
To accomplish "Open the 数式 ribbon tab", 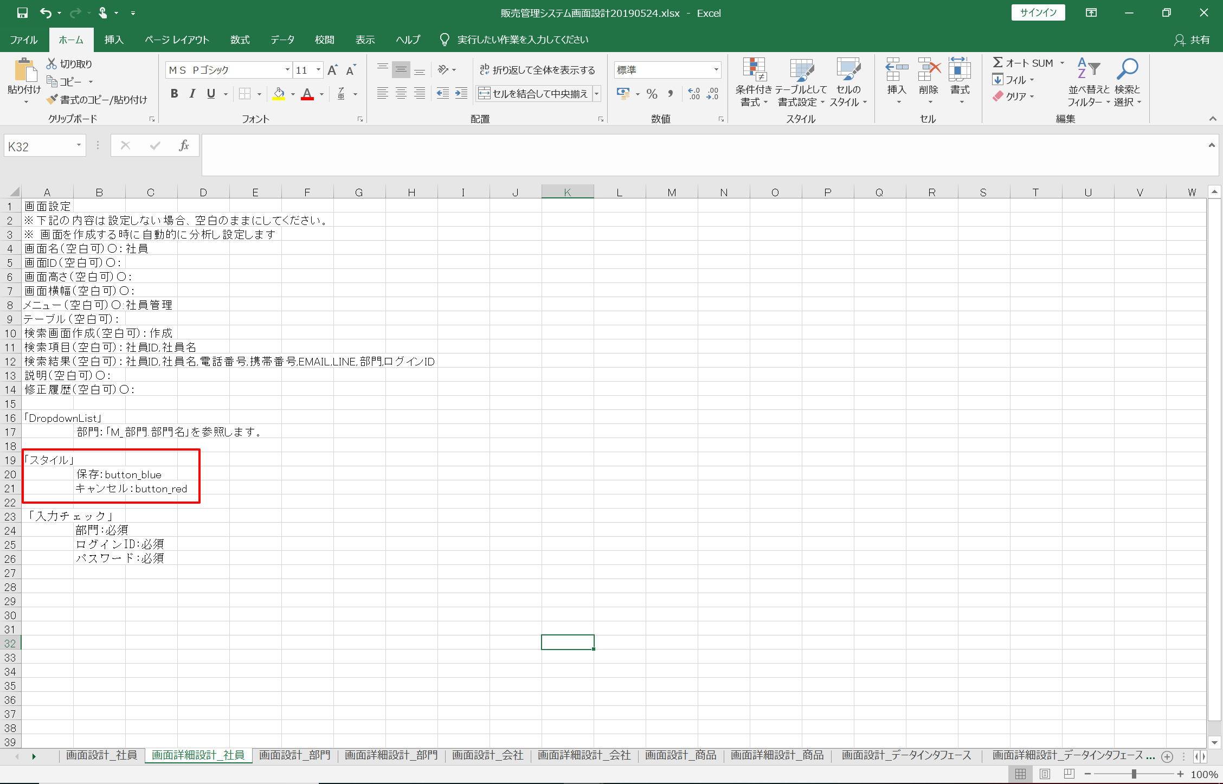I will (x=240, y=40).
